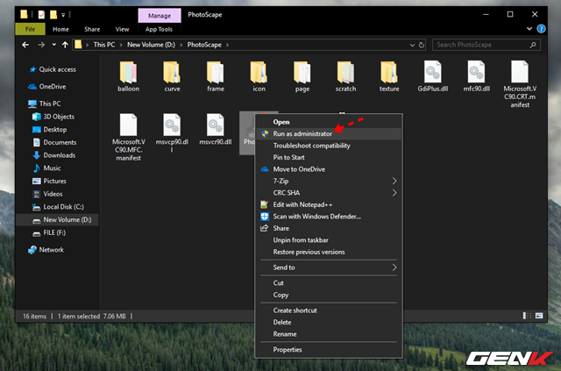Select the texture folder
The height and width of the screenshot is (371, 561).
click(389, 76)
